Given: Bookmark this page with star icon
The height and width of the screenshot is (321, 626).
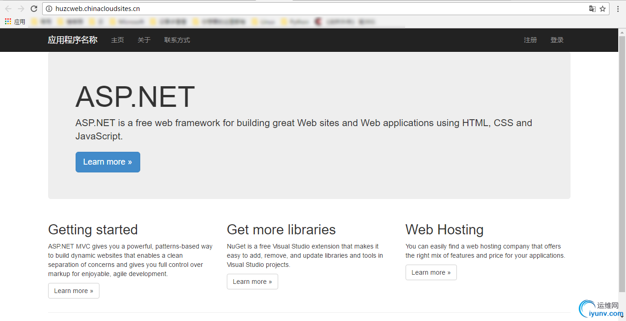Looking at the screenshot, I should pos(603,9).
